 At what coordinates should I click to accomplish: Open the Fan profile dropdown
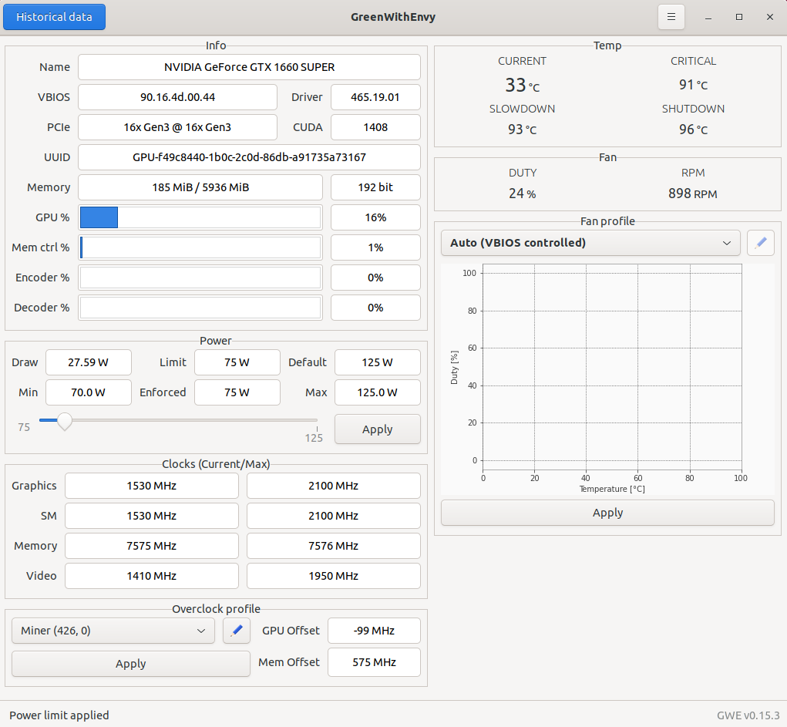pos(590,242)
